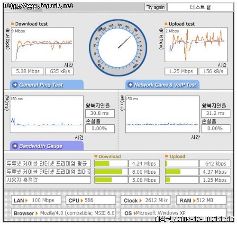The image size is (237, 225).
Task: Click the Network Game & VoIP arrow icon
Action: [x=130, y=85]
